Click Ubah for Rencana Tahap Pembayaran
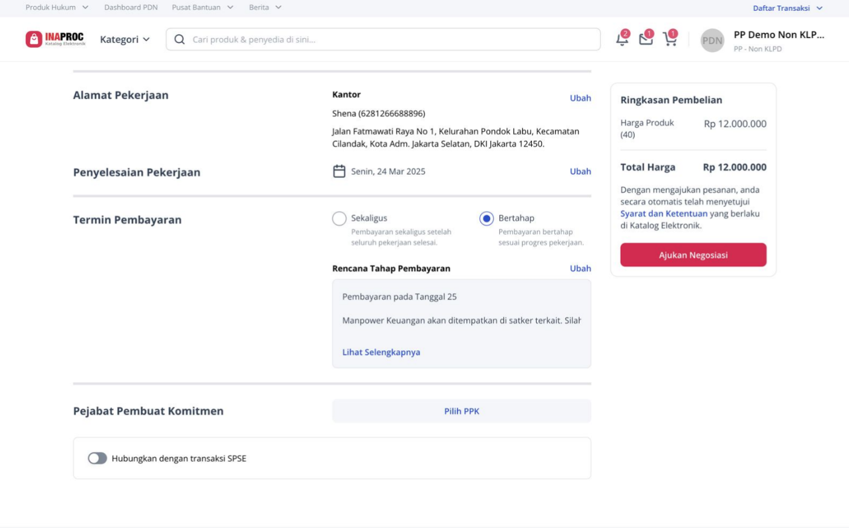Screen dimensions: 849x528 point(580,269)
